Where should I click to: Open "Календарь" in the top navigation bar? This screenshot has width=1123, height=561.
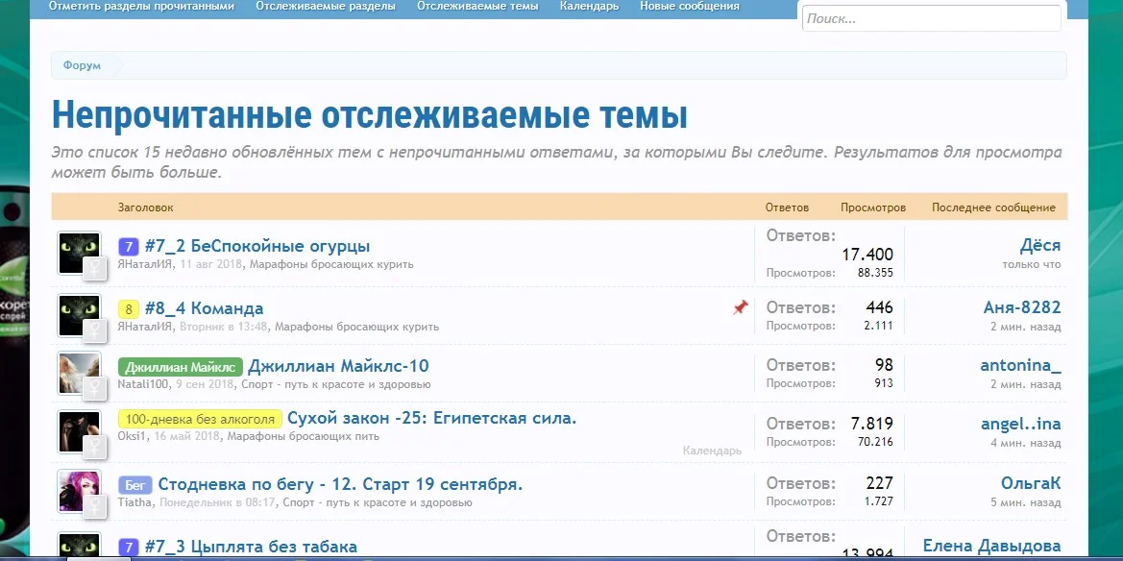(x=588, y=5)
